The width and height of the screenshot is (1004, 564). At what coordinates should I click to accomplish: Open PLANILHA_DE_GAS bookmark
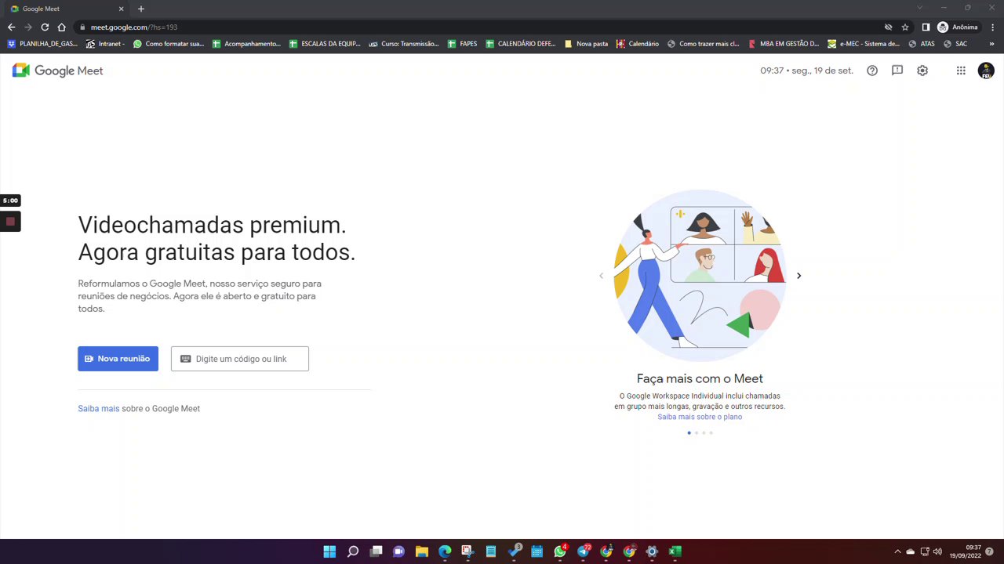point(42,44)
